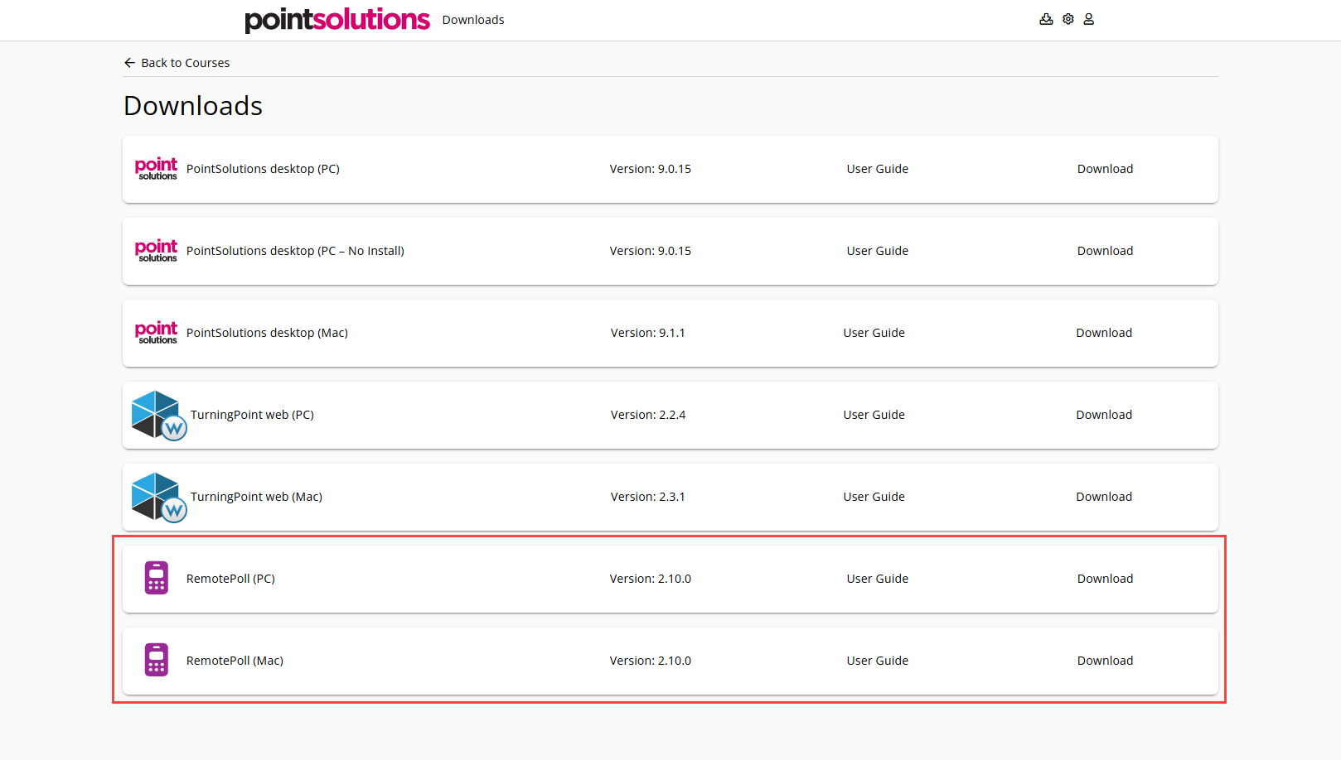Open User Guide for RemotePoll (Mac)

pyautogui.click(x=878, y=661)
